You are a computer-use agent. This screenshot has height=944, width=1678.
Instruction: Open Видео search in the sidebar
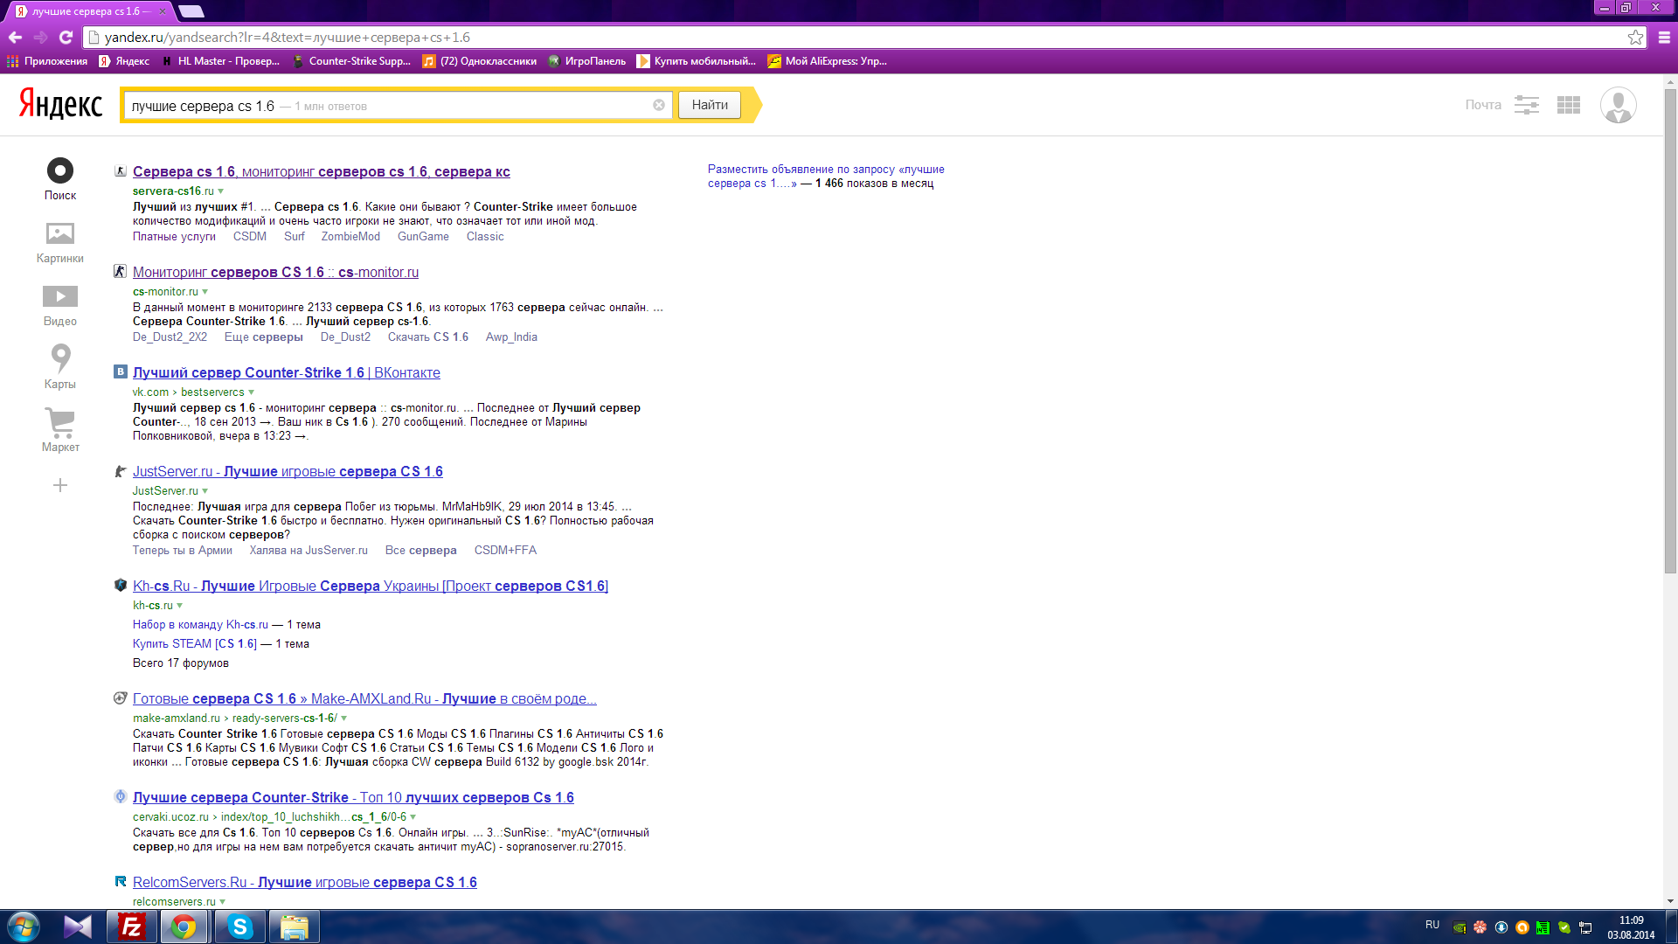[x=60, y=305]
